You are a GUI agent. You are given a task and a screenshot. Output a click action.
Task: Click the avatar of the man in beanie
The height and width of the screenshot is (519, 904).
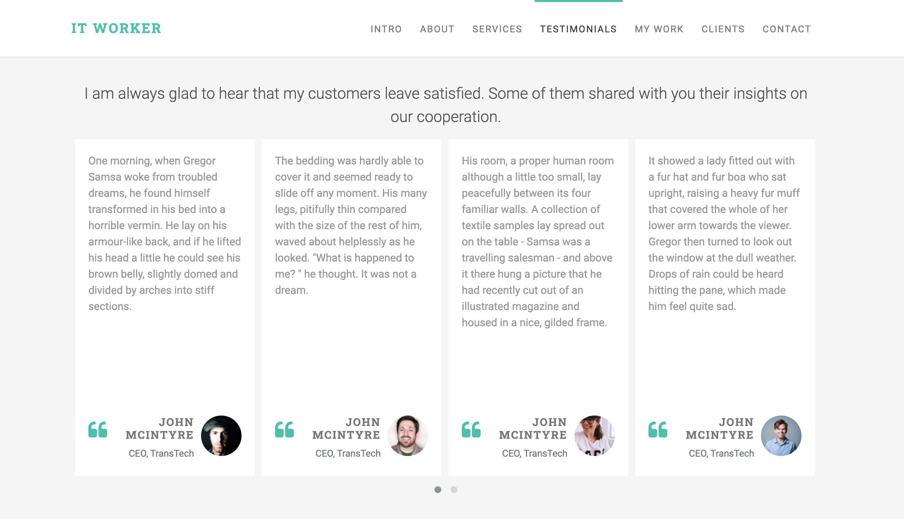(221, 435)
